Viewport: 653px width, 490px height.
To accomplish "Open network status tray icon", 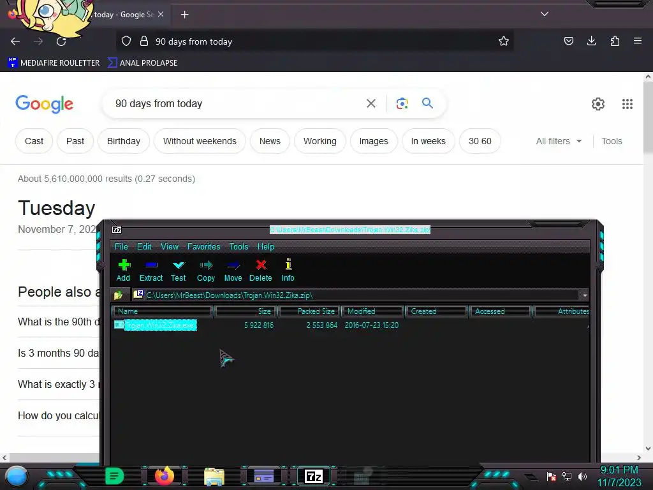I will pyautogui.click(x=567, y=476).
